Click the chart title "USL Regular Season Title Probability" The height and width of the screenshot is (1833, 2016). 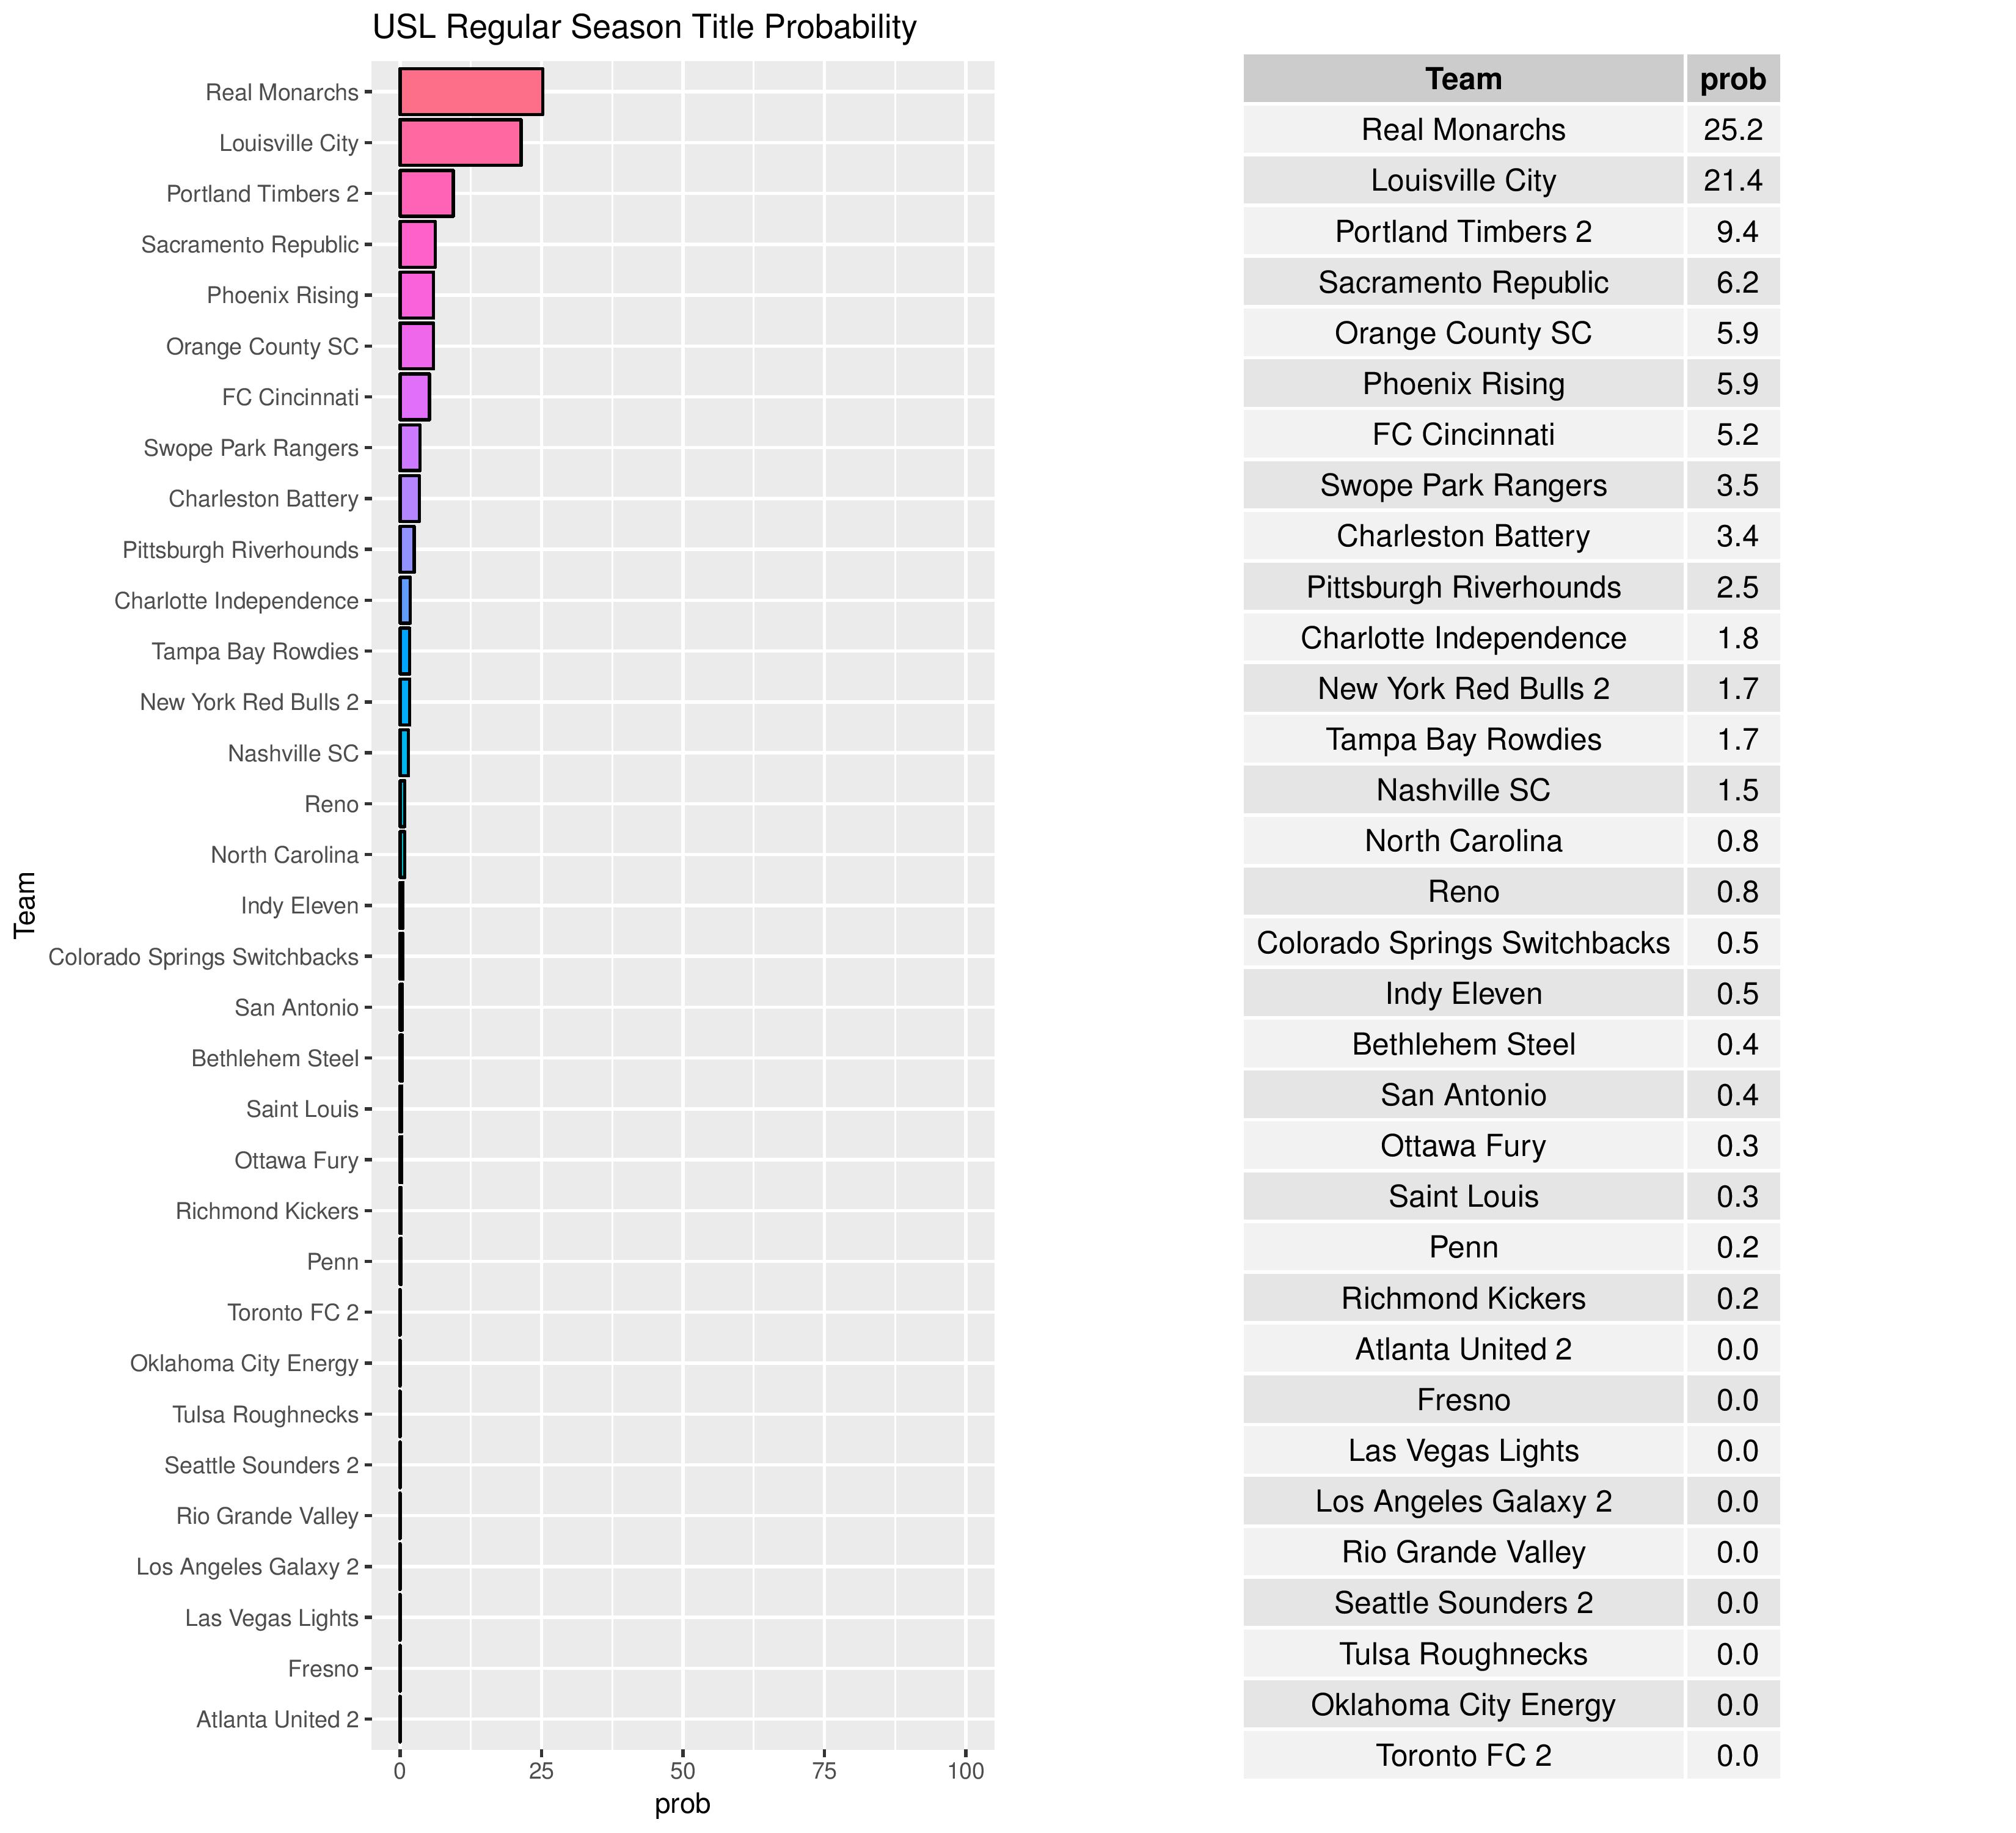tap(644, 27)
